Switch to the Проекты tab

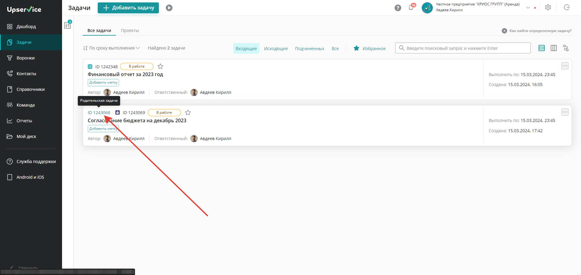click(x=130, y=30)
